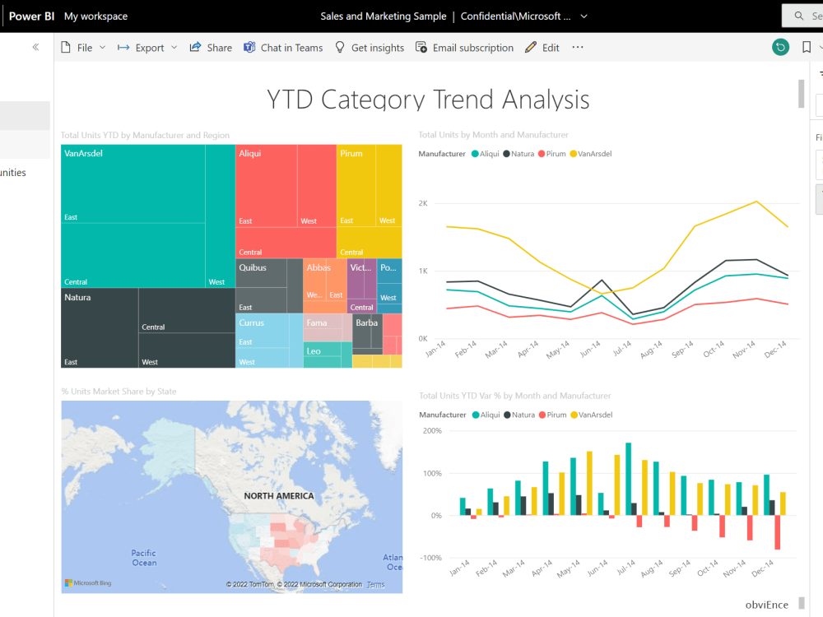Click Get insights
Screen dimensions: 823x617
370,48
